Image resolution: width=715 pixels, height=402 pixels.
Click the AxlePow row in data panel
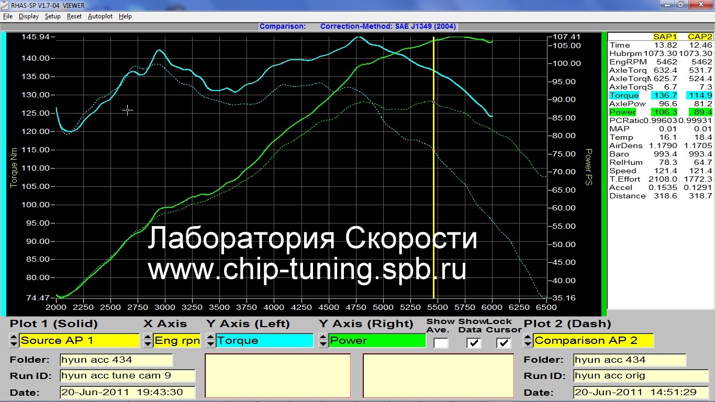click(661, 104)
